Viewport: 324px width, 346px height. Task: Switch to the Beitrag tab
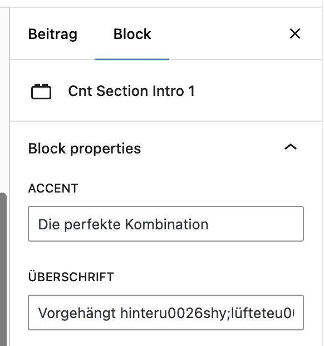(x=52, y=34)
